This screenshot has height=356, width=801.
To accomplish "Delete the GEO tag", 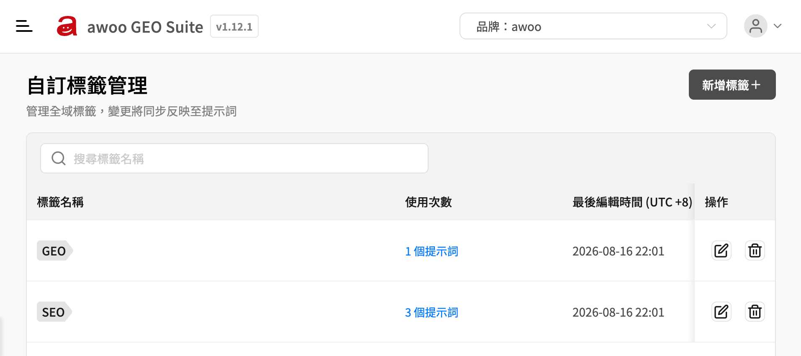I will [x=755, y=250].
